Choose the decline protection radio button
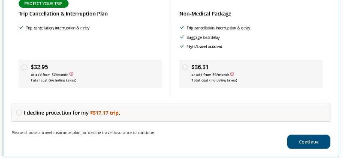 pos(19,113)
